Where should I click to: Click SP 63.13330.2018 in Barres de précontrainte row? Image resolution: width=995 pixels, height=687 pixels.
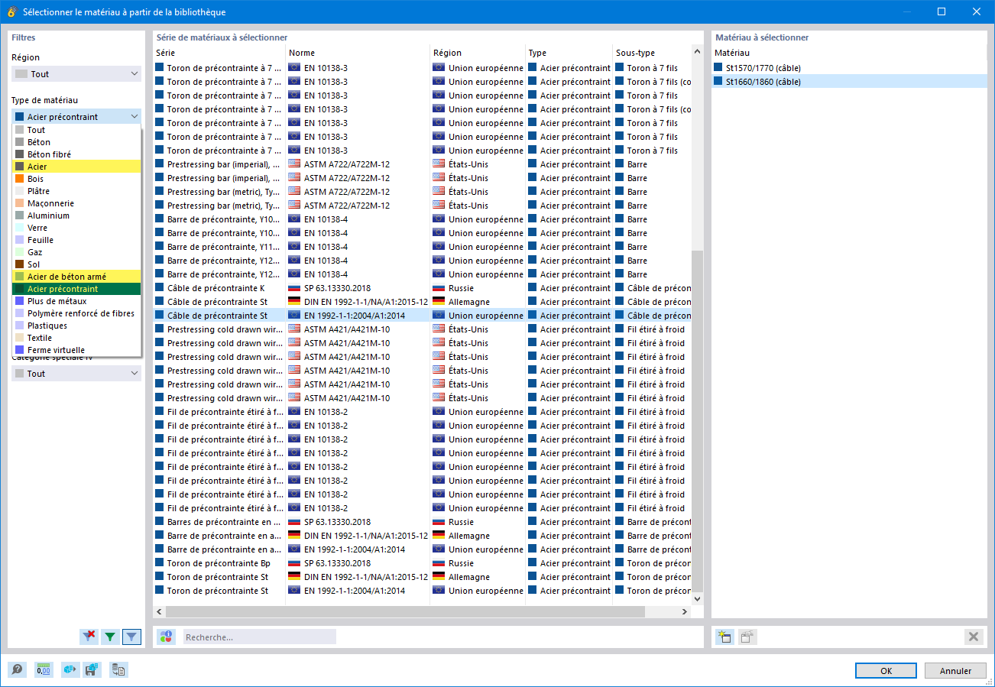coord(337,522)
